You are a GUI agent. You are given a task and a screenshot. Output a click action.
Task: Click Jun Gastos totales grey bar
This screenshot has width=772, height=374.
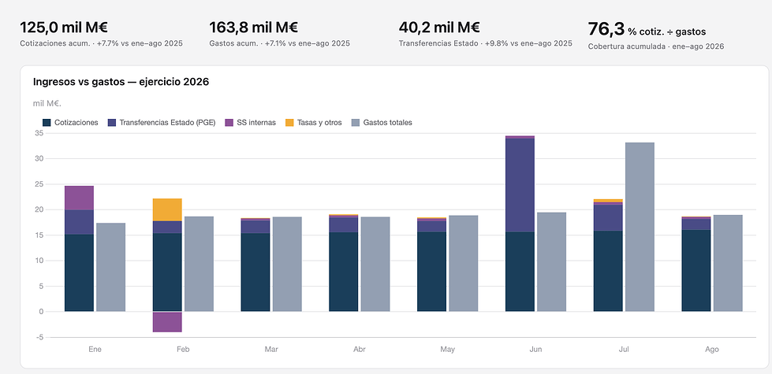tap(551, 262)
